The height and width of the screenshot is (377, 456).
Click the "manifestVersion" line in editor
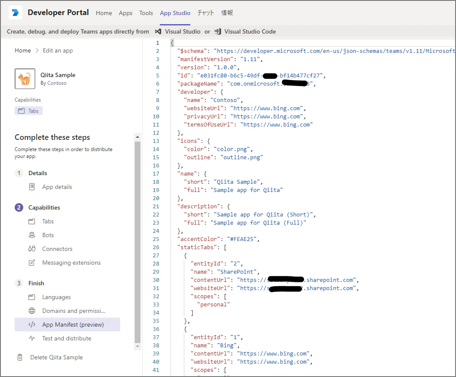click(220, 59)
